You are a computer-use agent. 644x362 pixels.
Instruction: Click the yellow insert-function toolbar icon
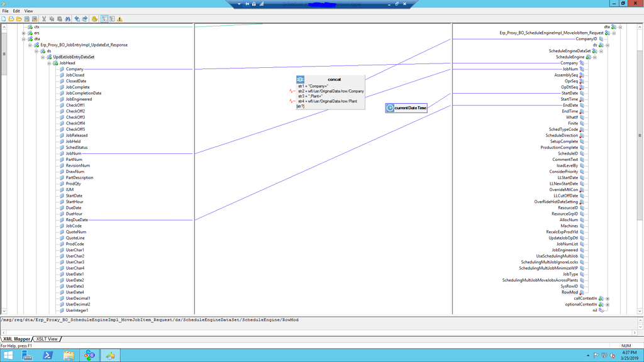coord(94,19)
